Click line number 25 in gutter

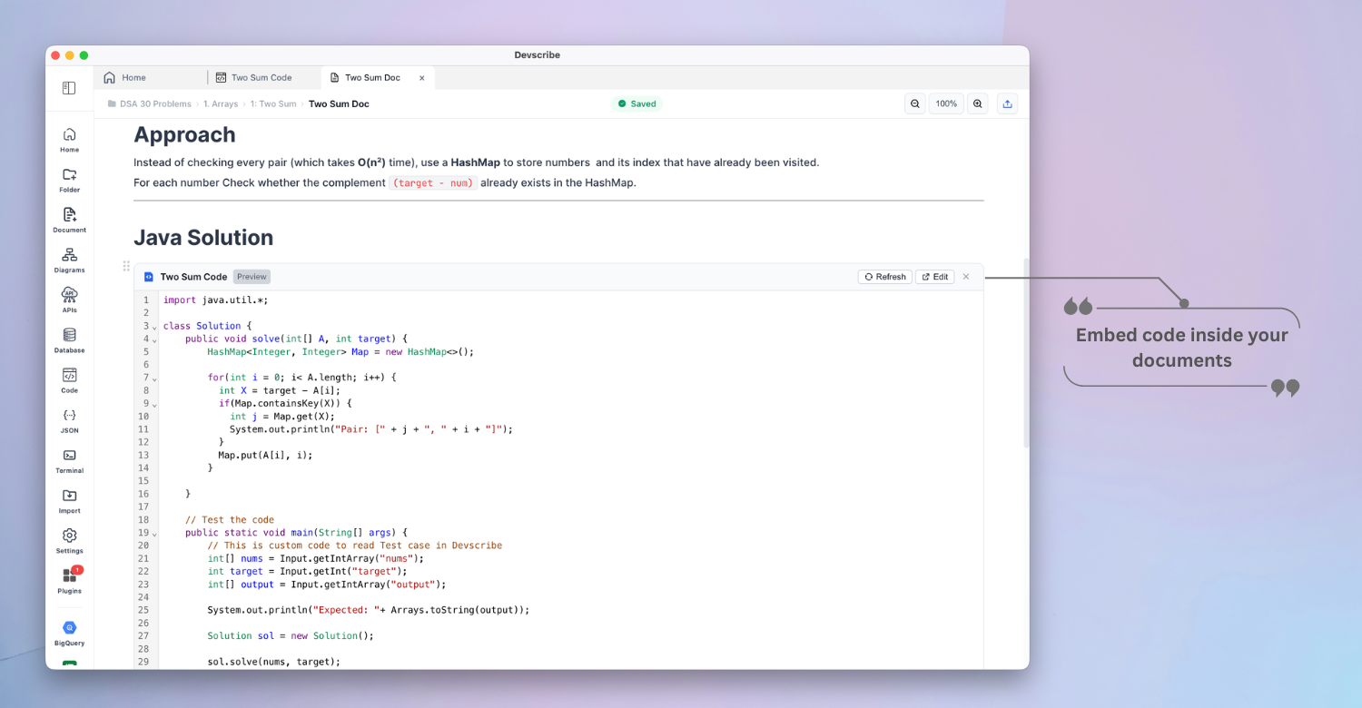click(143, 610)
